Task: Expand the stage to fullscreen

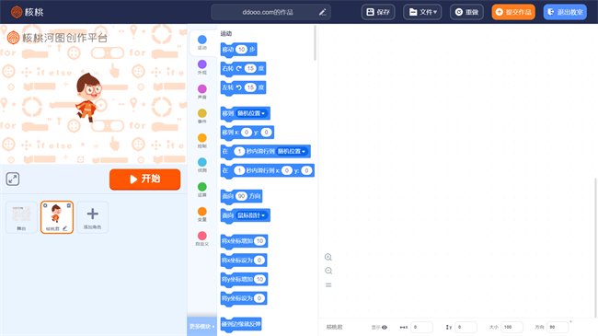Action: click(13, 179)
